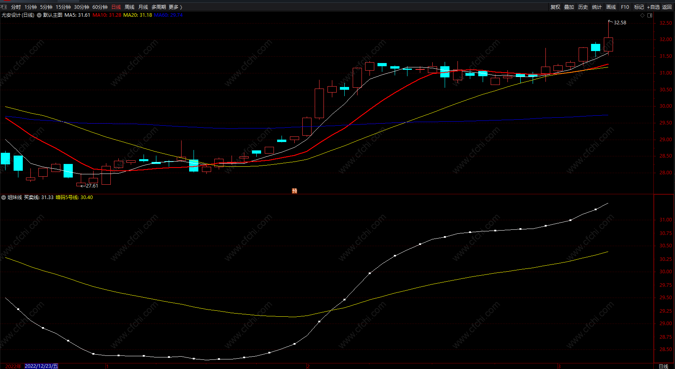Collapse the left side panel icon
This screenshot has width=675, height=369.
point(4,7)
